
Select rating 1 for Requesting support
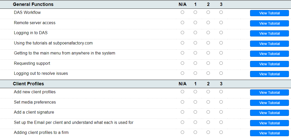pyautogui.click(x=195, y=63)
